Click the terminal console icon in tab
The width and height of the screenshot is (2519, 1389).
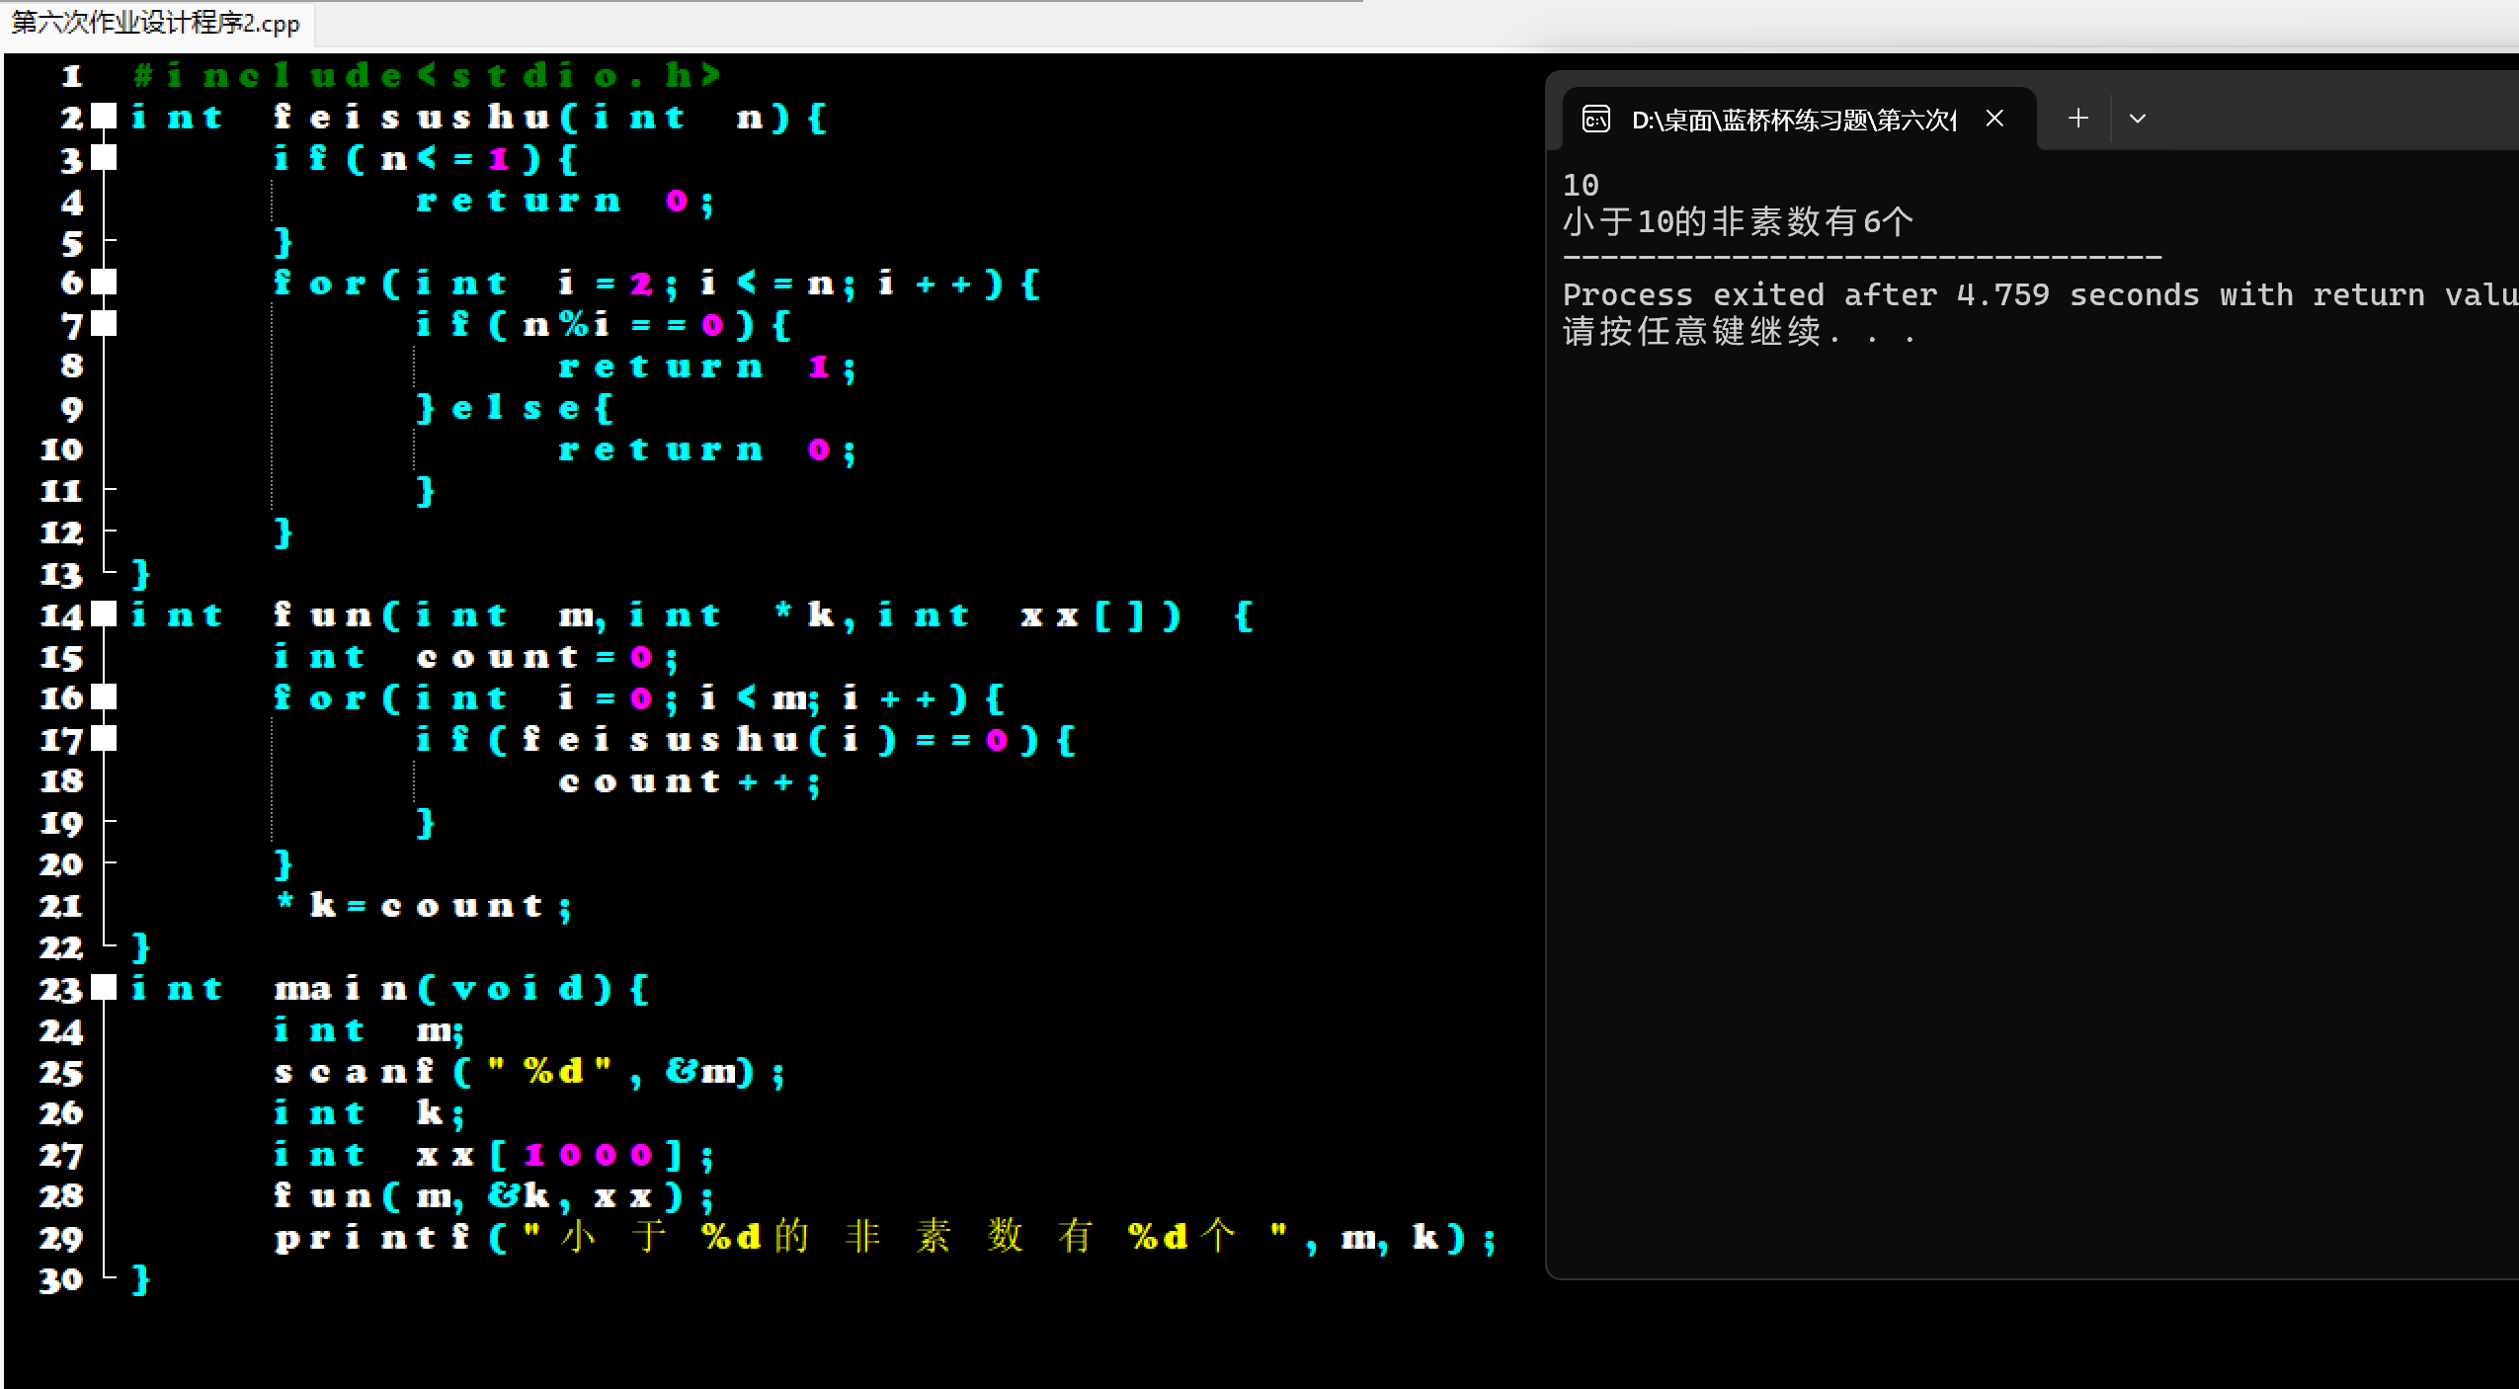[x=1596, y=120]
